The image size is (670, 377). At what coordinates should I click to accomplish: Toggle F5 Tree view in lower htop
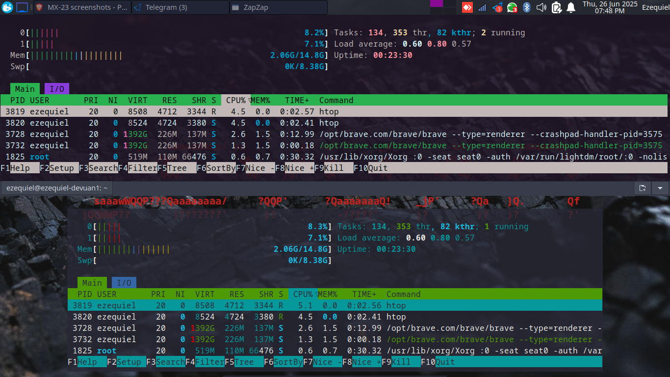click(x=244, y=362)
